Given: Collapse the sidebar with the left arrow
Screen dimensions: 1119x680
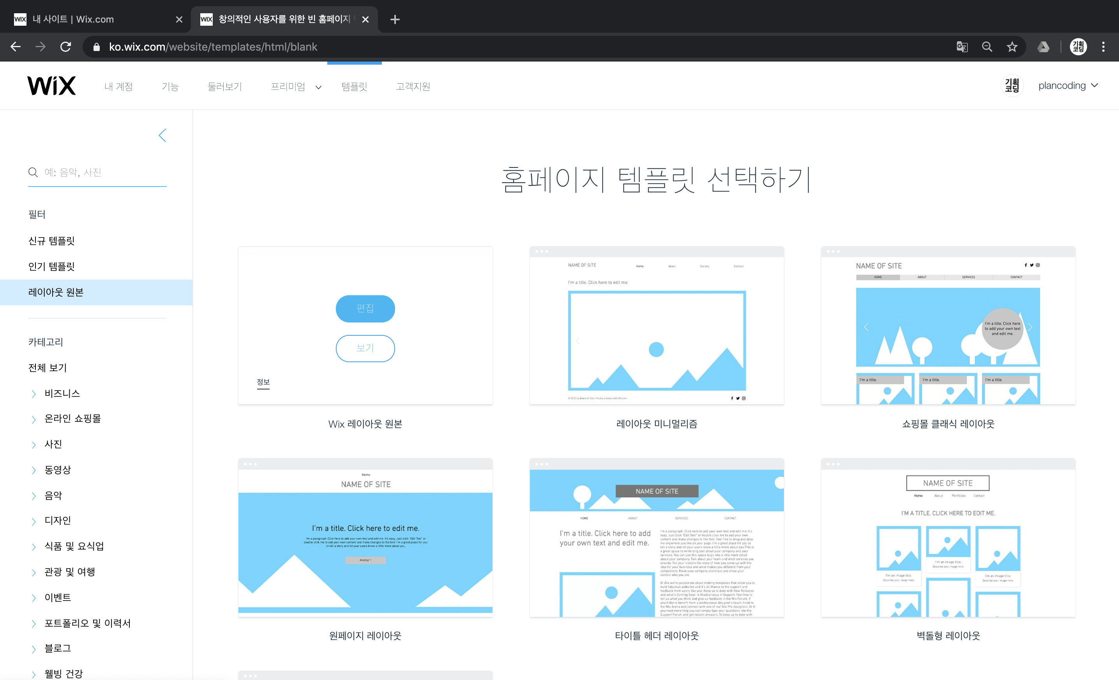Looking at the screenshot, I should pyautogui.click(x=162, y=135).
